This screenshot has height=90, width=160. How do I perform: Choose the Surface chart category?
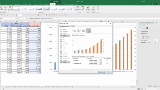65,48
